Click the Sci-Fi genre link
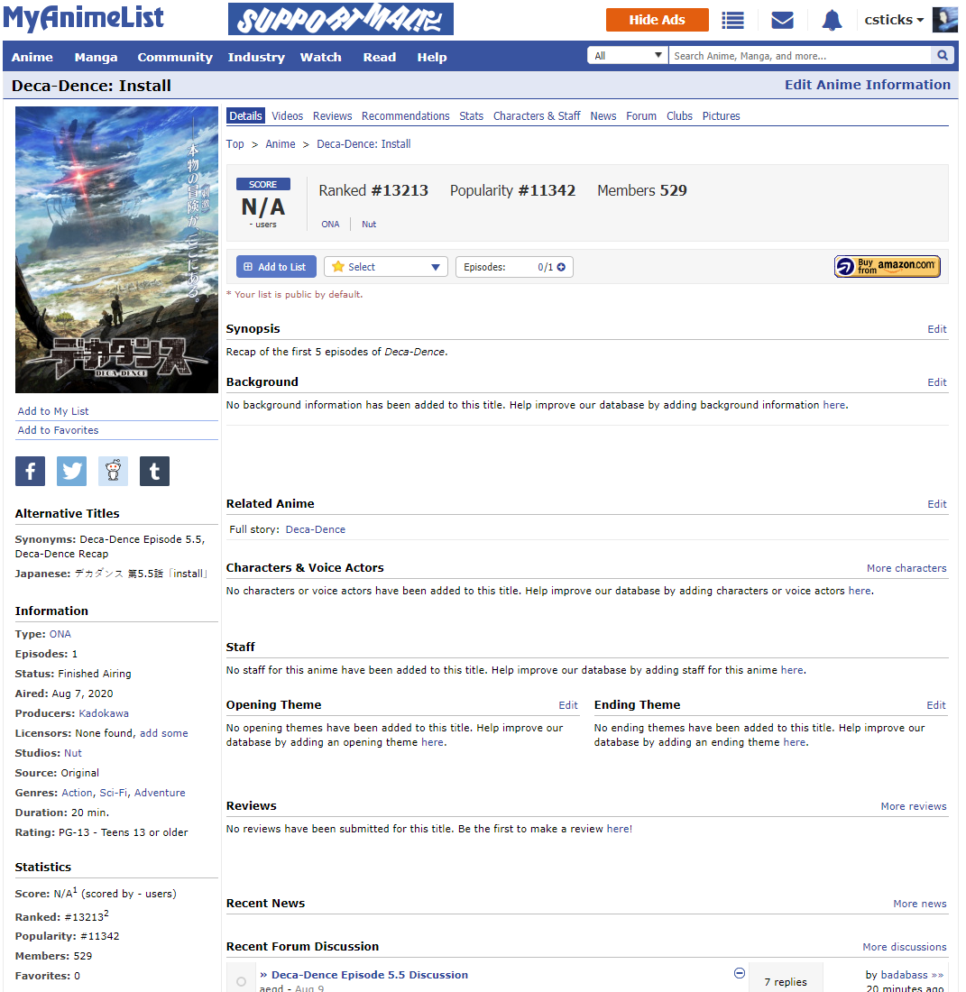 click(x=114, y=793)
